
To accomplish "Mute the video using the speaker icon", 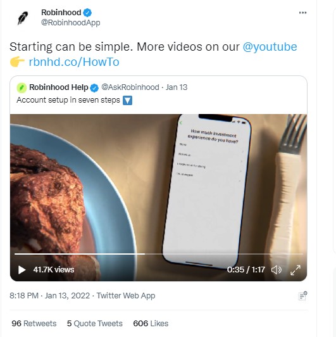I will pos(277,270).
